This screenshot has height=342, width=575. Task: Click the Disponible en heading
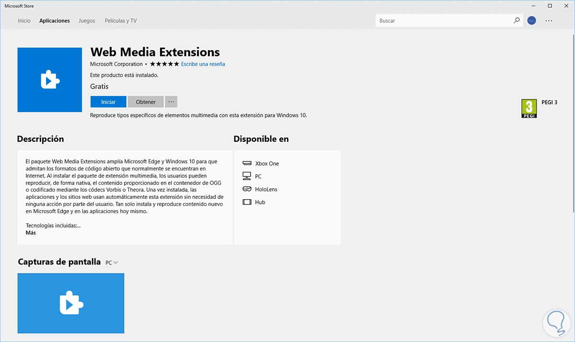click(261, 139)
